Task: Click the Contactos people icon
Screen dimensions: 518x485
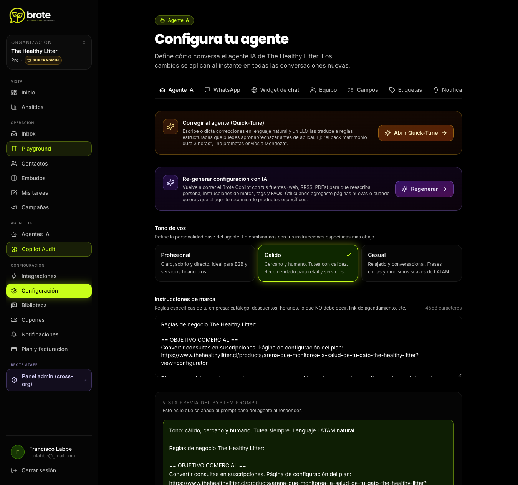Action: (14, 164)
